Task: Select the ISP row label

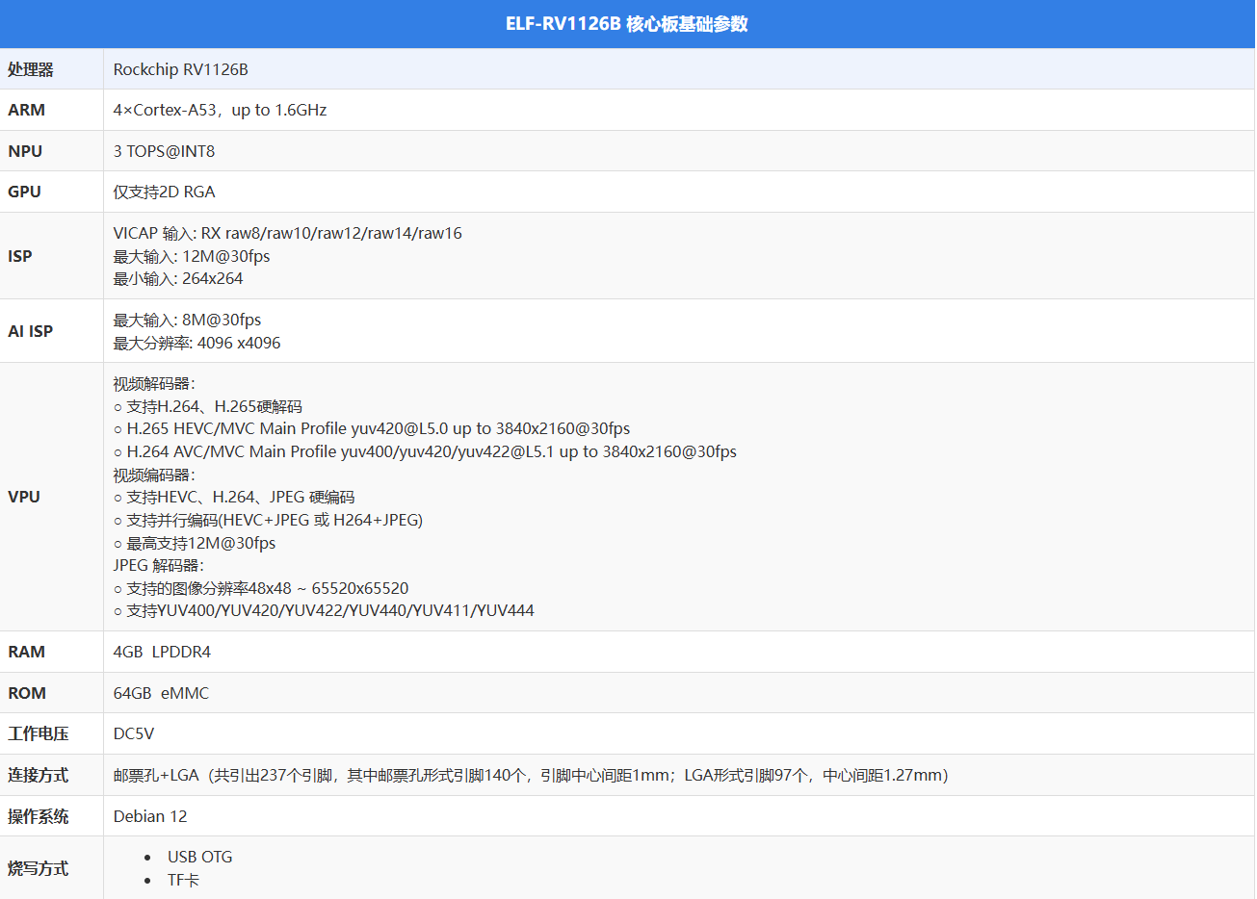Action: point(19,256)
